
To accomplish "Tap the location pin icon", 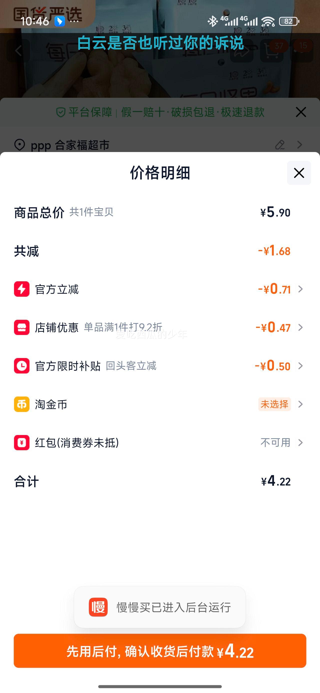I will click(20, 145).
